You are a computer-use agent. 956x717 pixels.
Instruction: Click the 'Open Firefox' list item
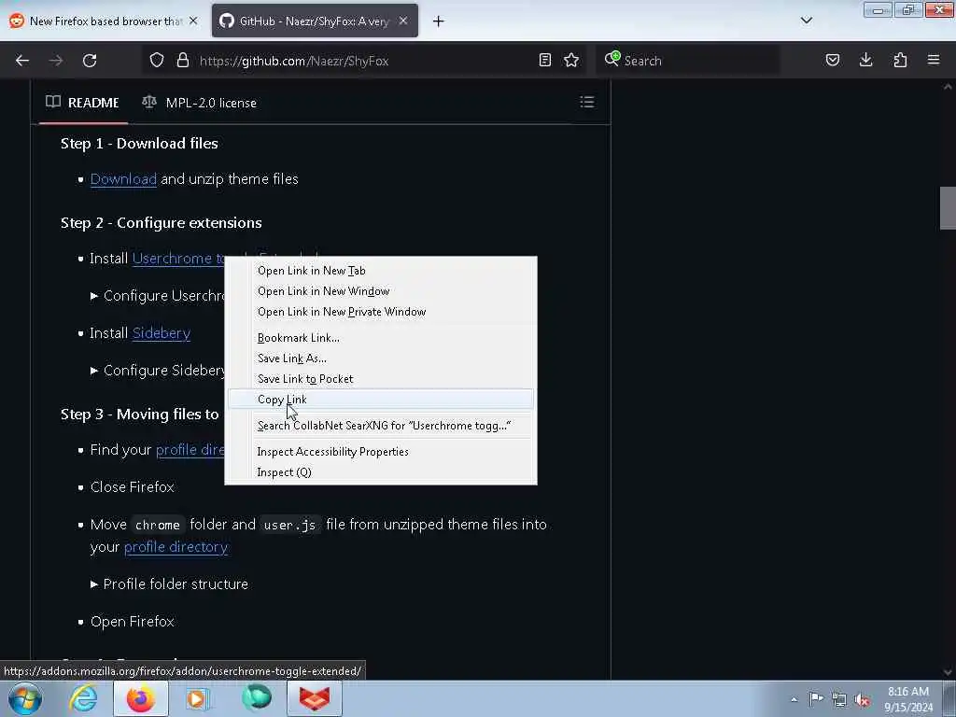[x=133, y=621]
